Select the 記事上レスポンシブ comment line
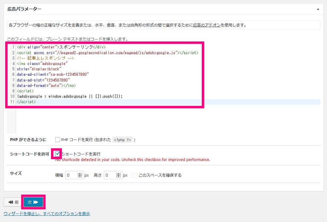The image size is (327, 222). coord(45,58)
